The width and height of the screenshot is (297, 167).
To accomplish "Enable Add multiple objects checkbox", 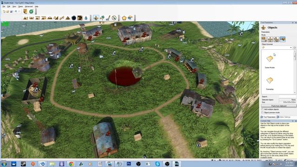I will [262, 109].
